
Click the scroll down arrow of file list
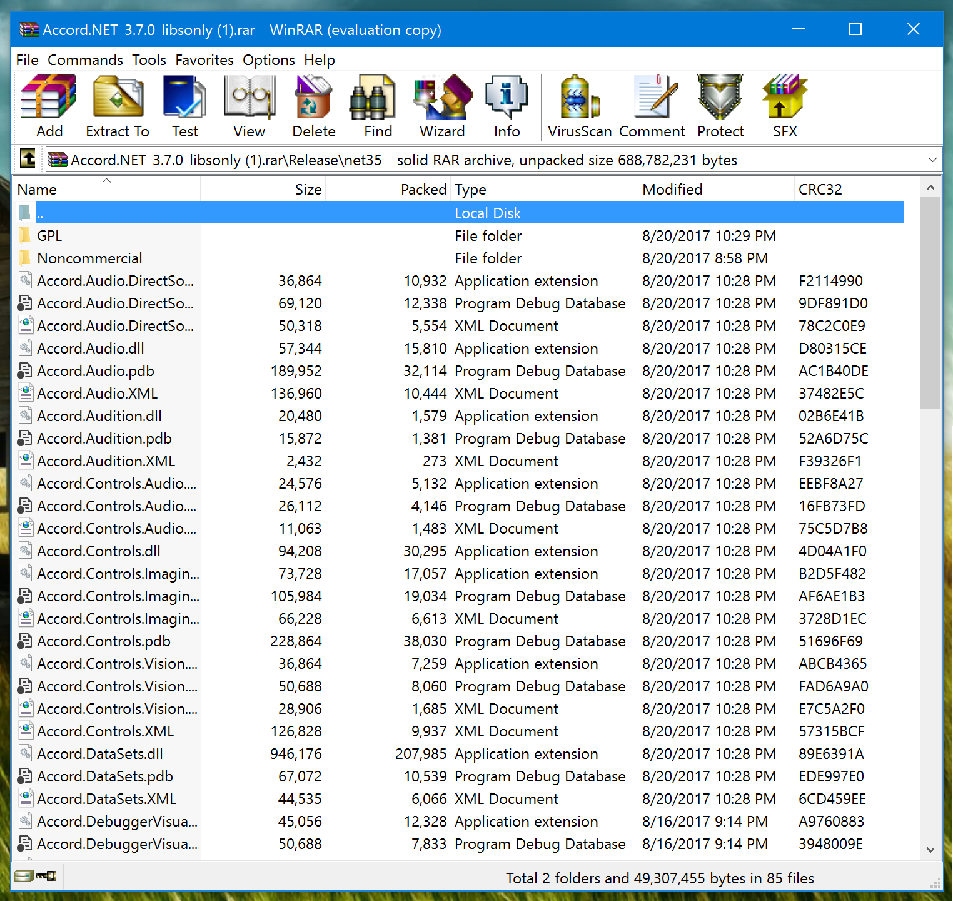tap(930, 850)
